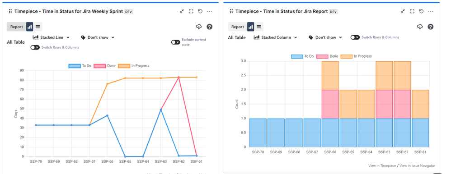Toggle Exclude current state switch
Viewport: 451px width, 174px height.
point(175,42)
